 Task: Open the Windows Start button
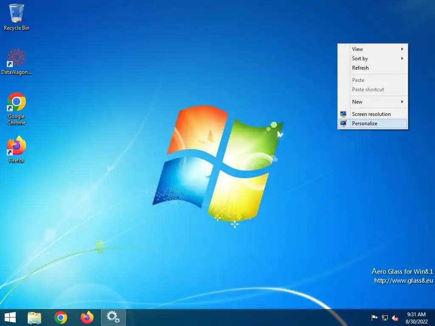click(x=10, y=318)
